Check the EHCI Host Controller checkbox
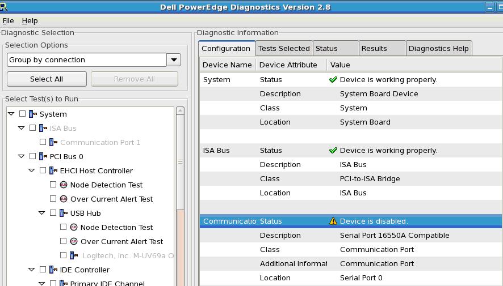Image resolution: width=503 pixels, height=286 pixels. tap(43, 170)
